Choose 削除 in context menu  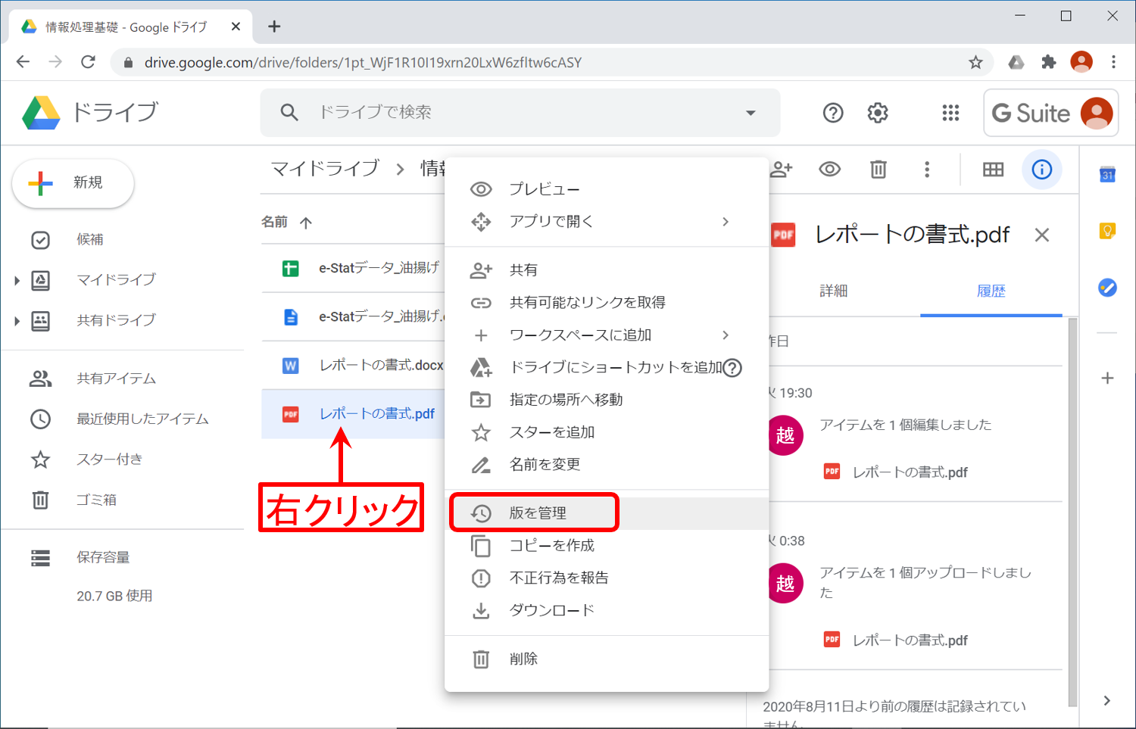click(x=607, y=659)
